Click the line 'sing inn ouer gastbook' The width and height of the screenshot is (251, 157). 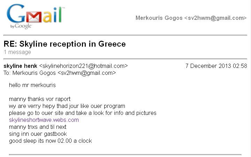click(x=38, y=134)
